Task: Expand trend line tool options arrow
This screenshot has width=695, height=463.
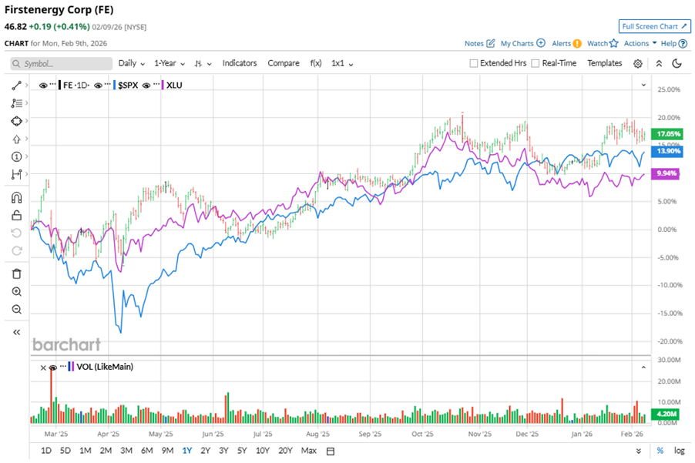Action: coord(27,85)
